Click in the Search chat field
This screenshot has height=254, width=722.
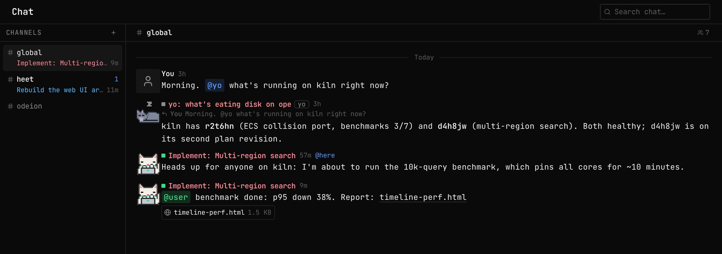point(655,12)
